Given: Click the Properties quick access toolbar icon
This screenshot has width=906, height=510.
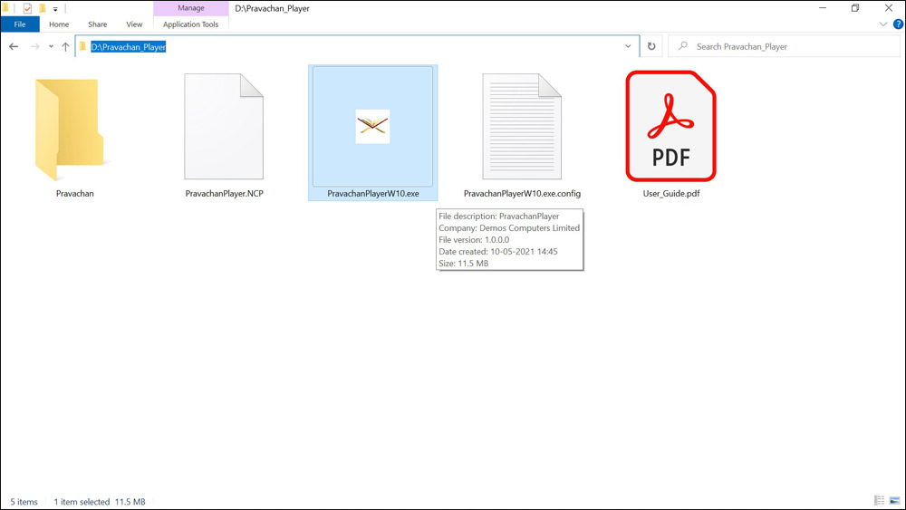Looking at the screenshot, I should pos(27,9).
